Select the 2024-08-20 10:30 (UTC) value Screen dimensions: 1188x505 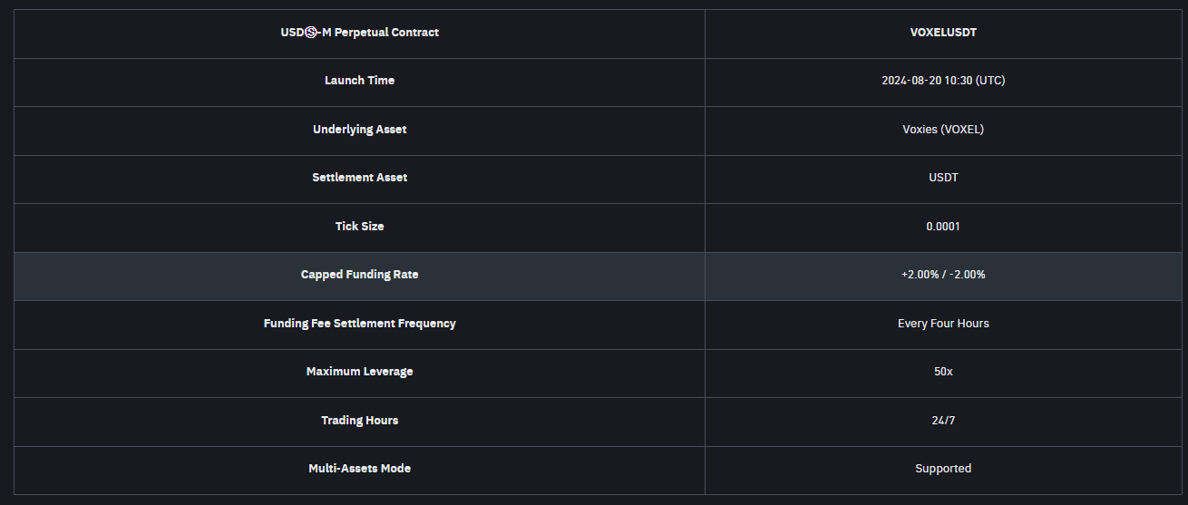[x=943, y=81]
